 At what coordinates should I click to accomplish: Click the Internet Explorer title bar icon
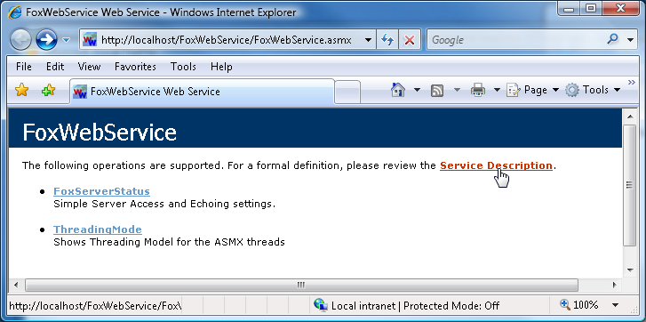15,12
